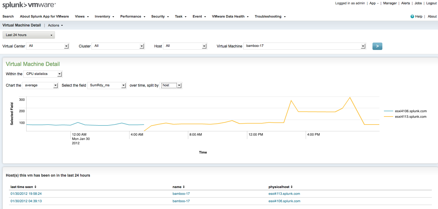Open the Virtual Machine bamboo-17 dropdown
Viewport: 438px width, 209px height.
305,46
